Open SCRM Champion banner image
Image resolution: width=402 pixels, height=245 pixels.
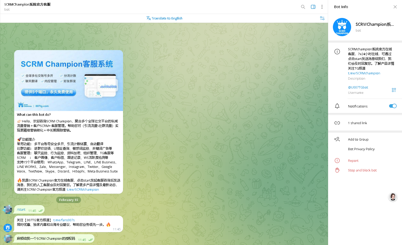tap(69, 80)
